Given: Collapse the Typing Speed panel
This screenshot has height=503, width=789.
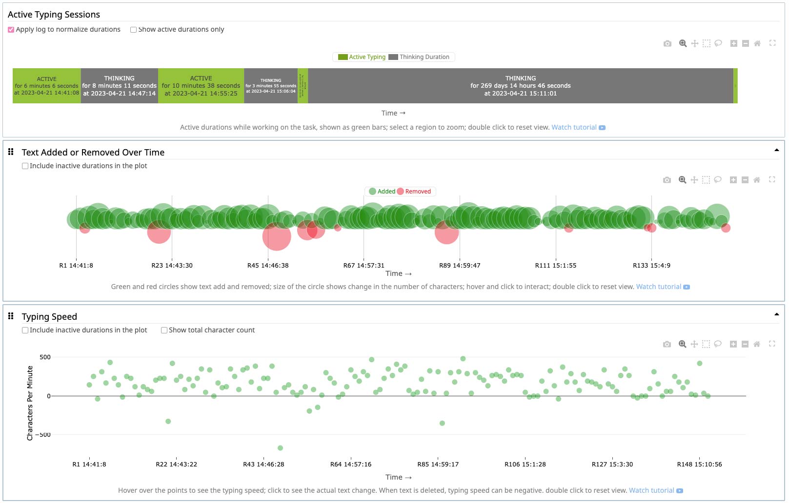Looking at the screenshot, I should [x=776, y=314].
